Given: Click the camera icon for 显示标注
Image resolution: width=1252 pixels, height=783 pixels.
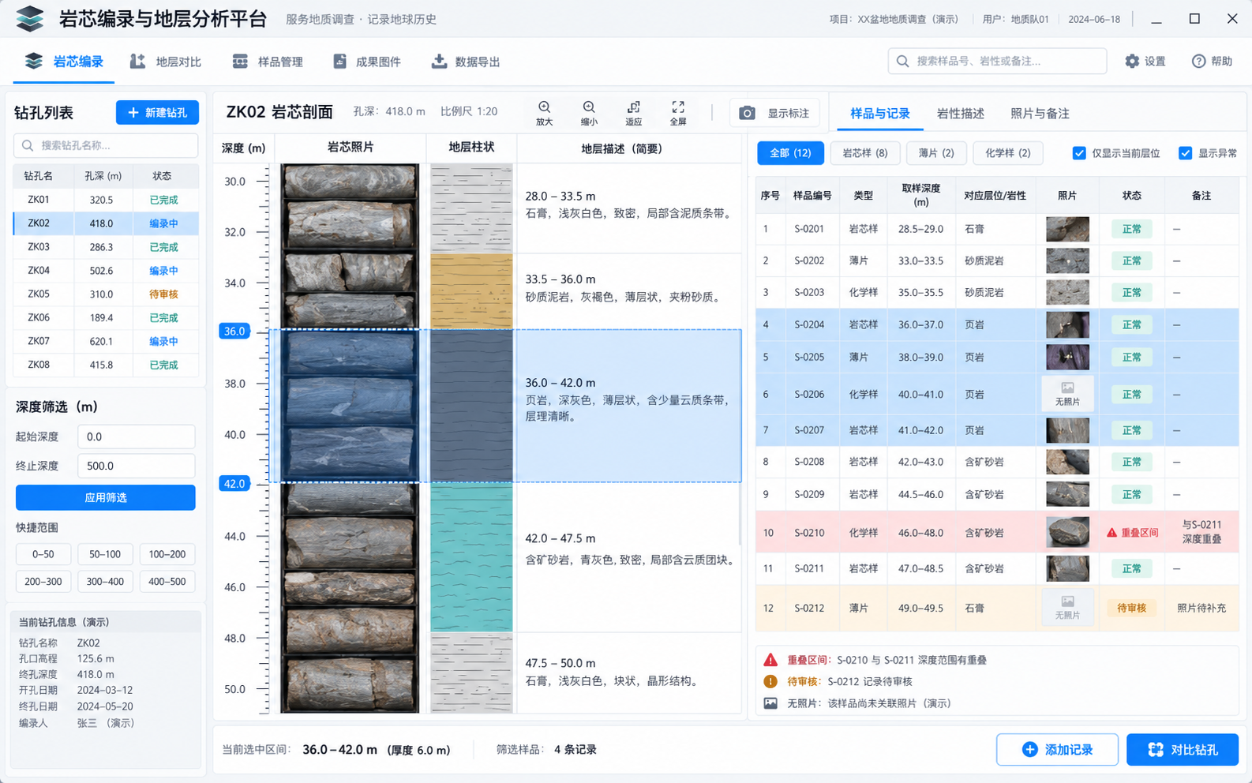Looking at the screenshot, I should click(747, 114).
